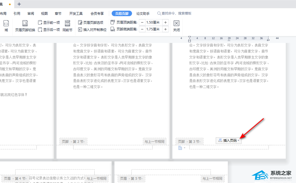296x183 pixels.
Task: Open the 开发工具 tab
Action: point(76,13)
